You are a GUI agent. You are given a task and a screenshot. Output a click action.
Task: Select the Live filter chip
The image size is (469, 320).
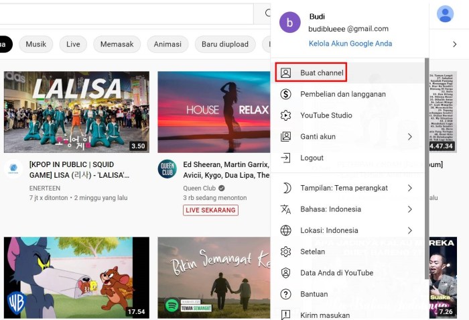[73, 44]
